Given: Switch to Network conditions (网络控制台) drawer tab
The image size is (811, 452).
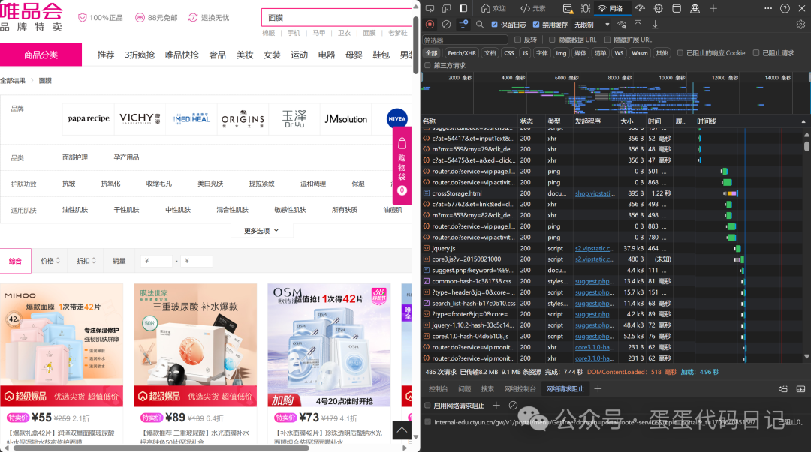Looking at the screenshot, I should [x=520, y=389].
